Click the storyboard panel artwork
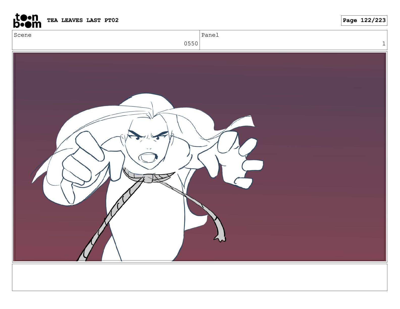Viewport: 400px width, 309px height. pyautogui.click(x=199, y=157)
